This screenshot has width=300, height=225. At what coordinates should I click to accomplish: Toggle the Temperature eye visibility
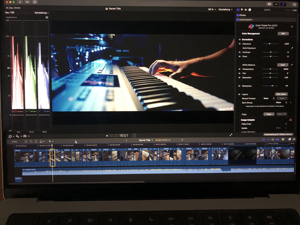[239, 69]
